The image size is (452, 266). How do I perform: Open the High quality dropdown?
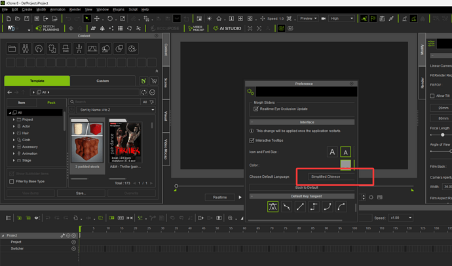[341, 18]
